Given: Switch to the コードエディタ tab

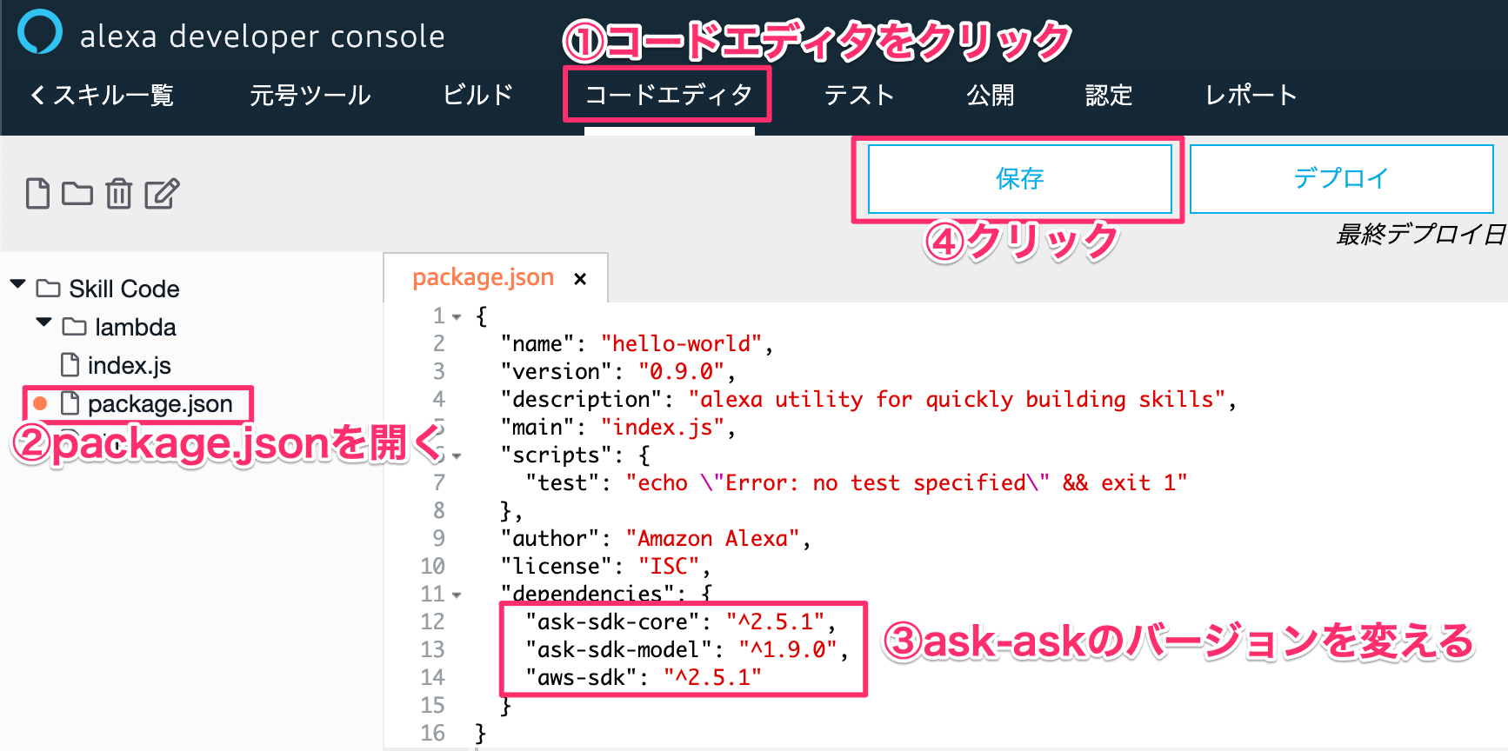Looking at the screenshot, I should pyautogui.click(x=668, y=95).
